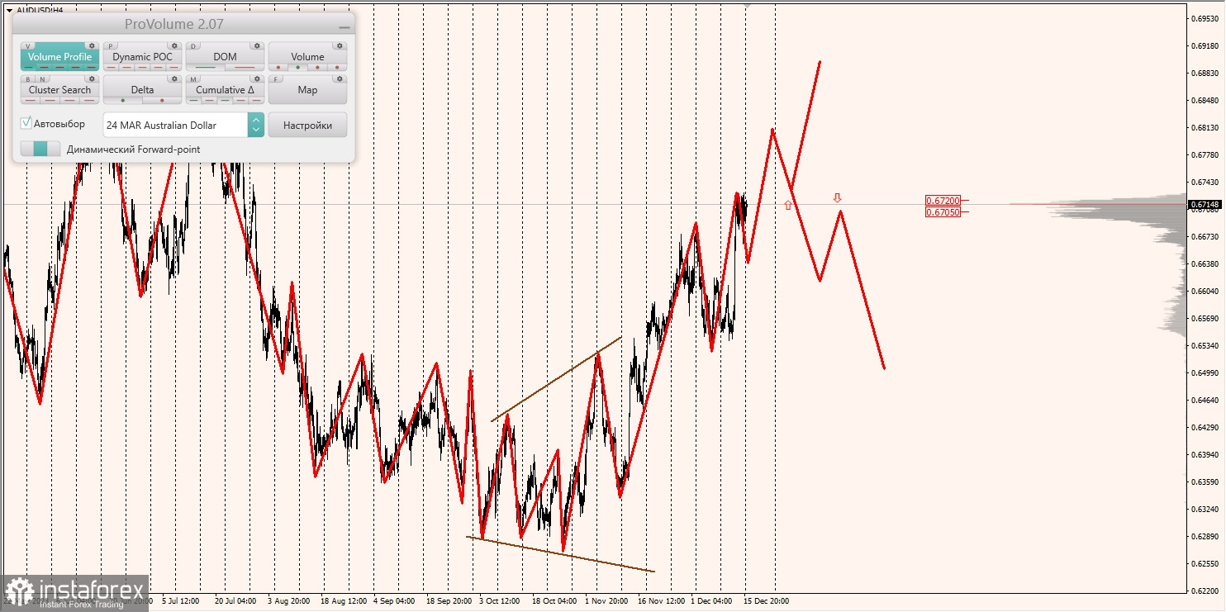The width and height of the screenshot is (1226, 612).
Task: Open Cluster Search gear settings
Action: (92, 79)
